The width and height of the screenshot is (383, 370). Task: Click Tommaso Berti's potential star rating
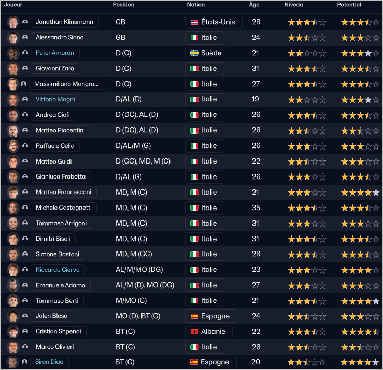click(360, 301)
